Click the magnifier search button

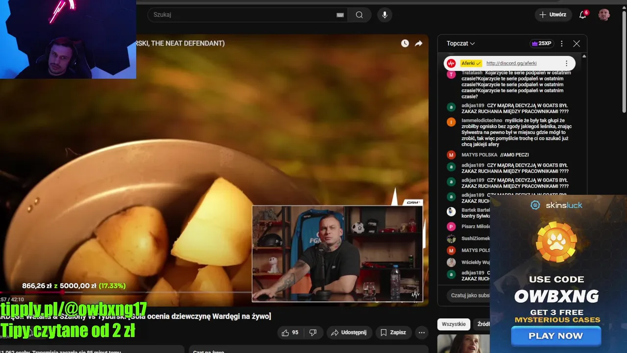pyautogui.click(x=360, y=15)
